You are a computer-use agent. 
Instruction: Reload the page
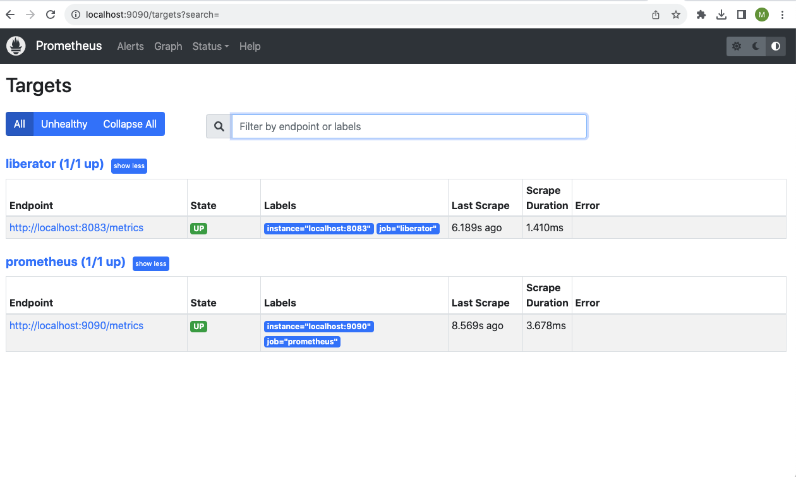coord(51,15)
